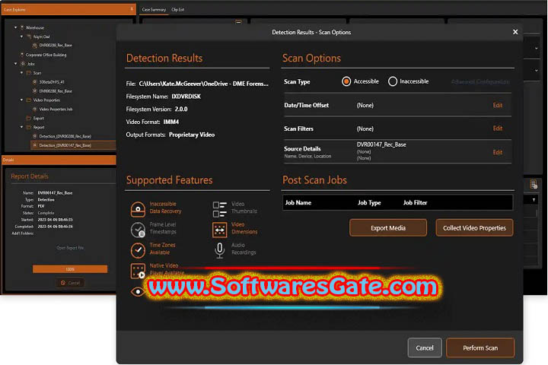Click the Video Thumbnails feature icon

pyautogui.click(x=219, y=209)
